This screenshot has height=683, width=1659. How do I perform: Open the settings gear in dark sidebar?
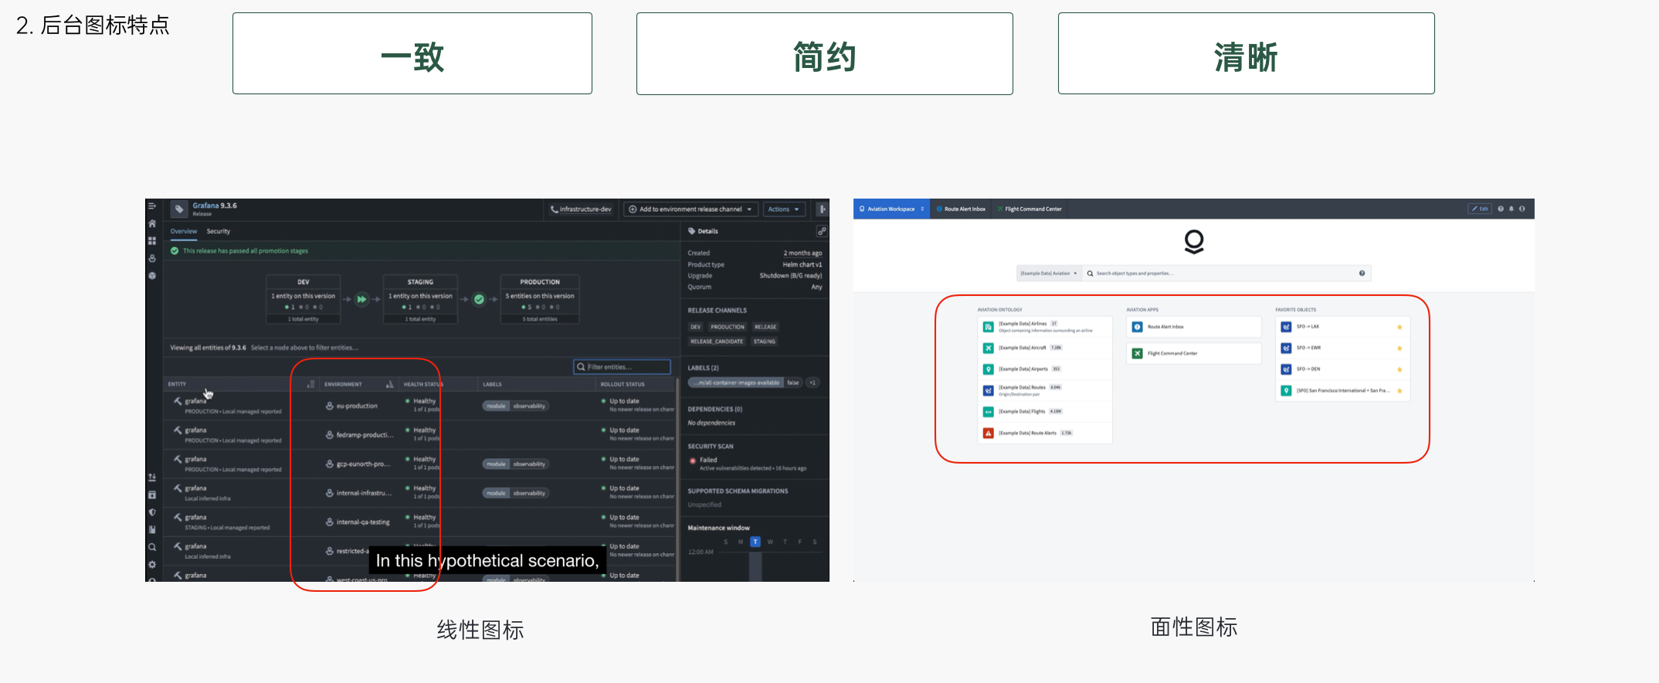152,565
